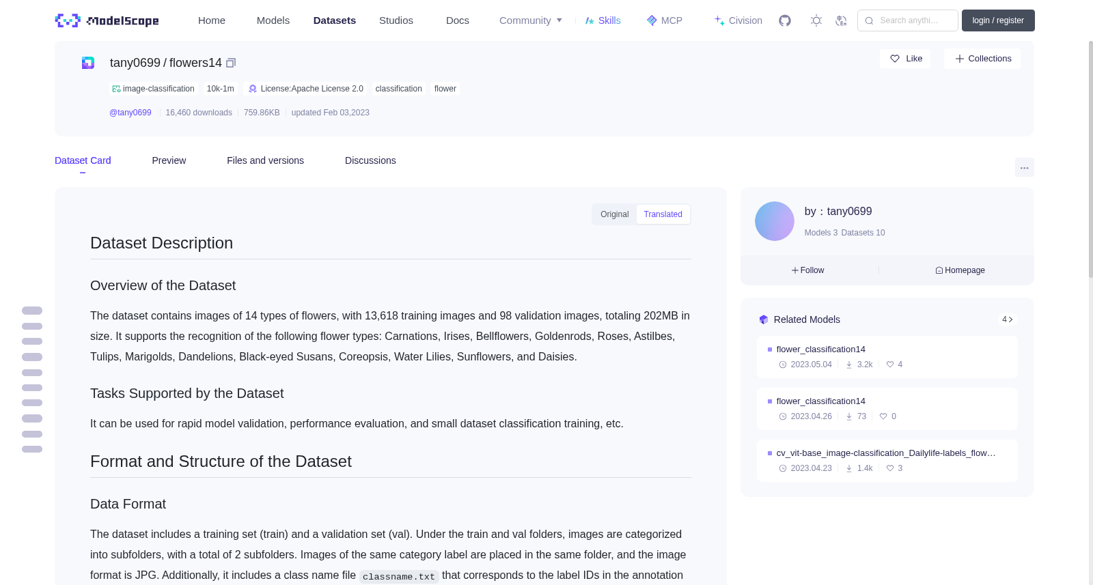This screenshot has height=585, width=1093.
Task: Click the image-classification tag
Action: [153, 89]
